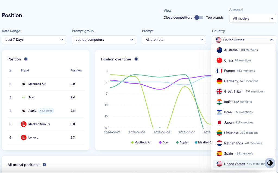Click the Israel 358 mentions text
The height and width of the screenshot is (173, 278).
(238, 112)
